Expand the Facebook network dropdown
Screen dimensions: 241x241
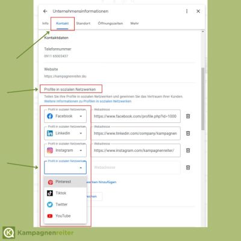coord(65,116)
